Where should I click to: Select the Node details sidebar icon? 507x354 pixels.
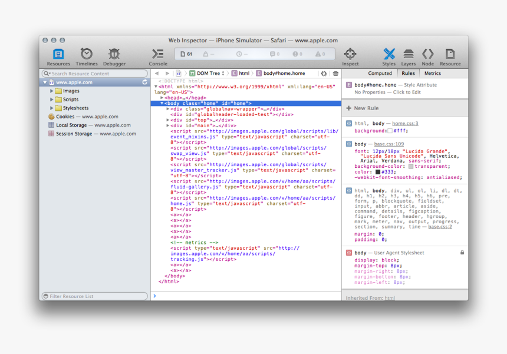[x=428, y=55]
